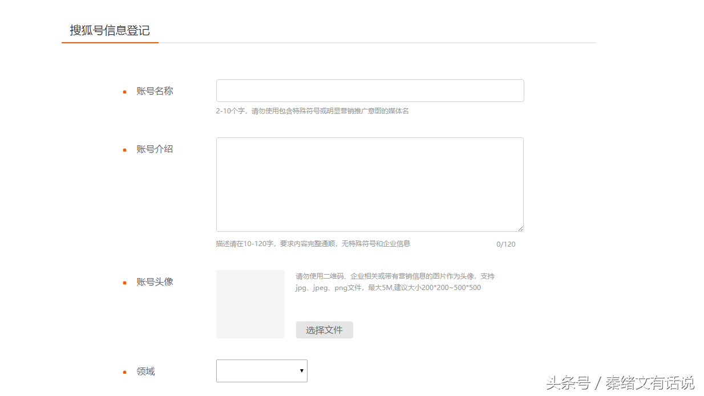Viewport: 704px width, 396px height.
Task: Click the 选择文件 upload button
Action: click(324, 330)
